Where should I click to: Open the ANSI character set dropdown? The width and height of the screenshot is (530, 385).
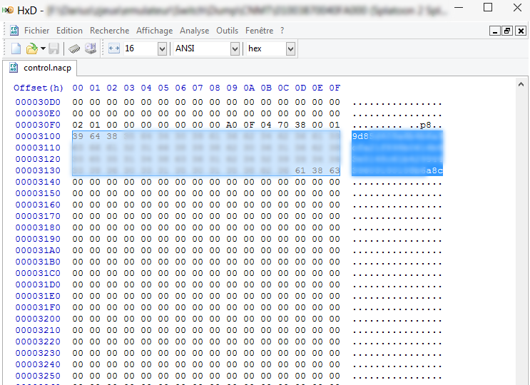[x=235, y=49]
